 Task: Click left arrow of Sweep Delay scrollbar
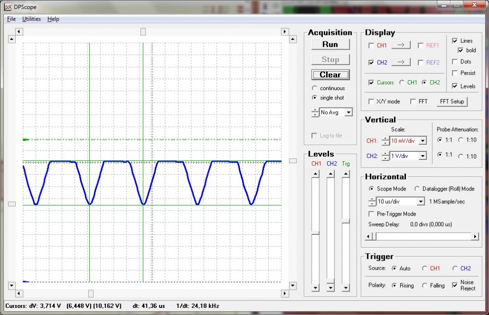368,236
